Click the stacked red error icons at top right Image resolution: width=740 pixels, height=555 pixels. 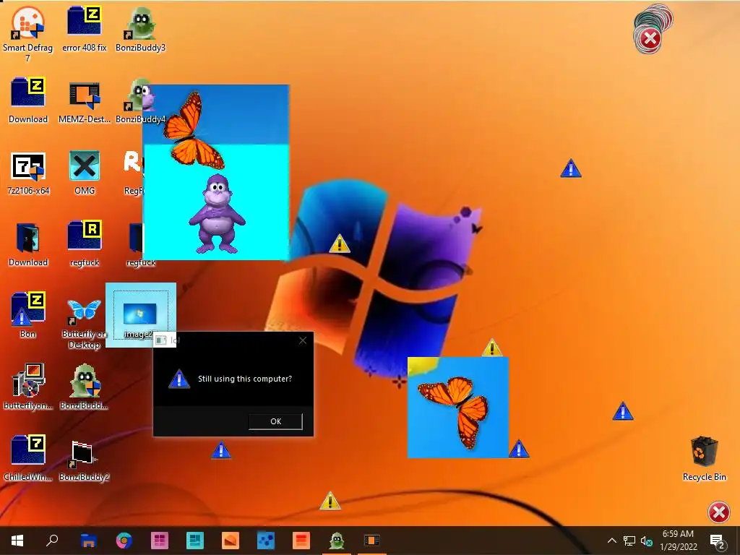[x=653, y=28]
